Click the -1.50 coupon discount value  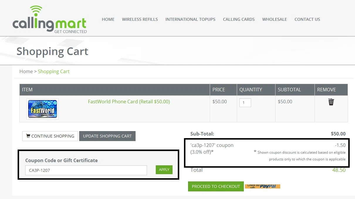tap(340, 145)
